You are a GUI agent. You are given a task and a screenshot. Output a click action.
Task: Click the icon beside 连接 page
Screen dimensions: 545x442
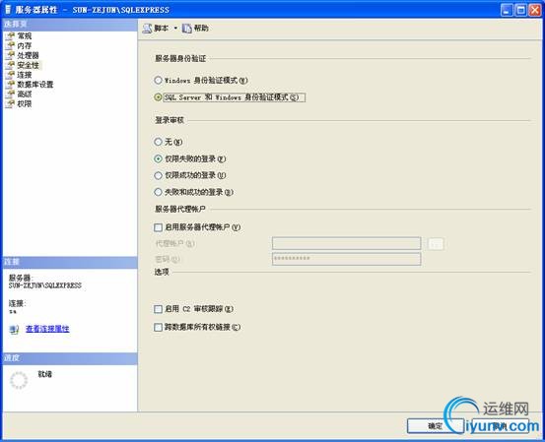tap(11, 75)
